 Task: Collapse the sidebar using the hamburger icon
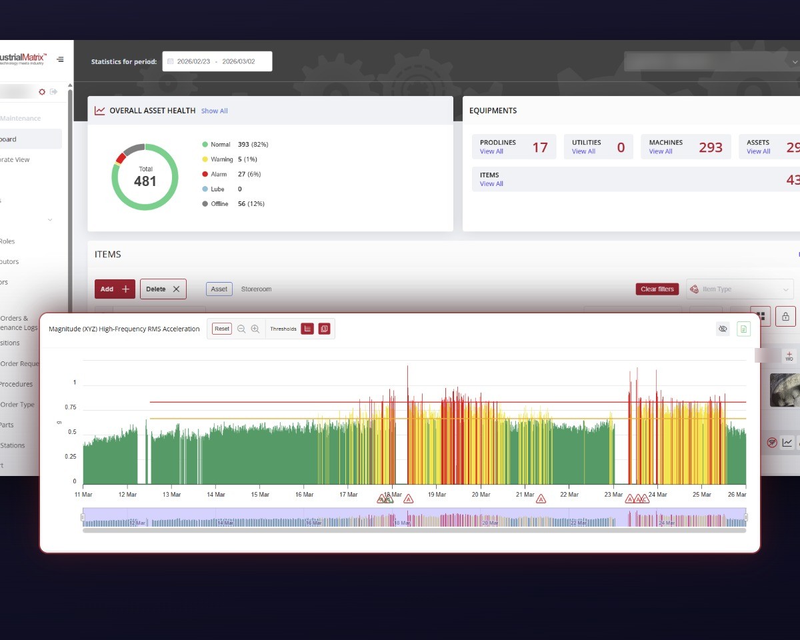pos(60,59)
